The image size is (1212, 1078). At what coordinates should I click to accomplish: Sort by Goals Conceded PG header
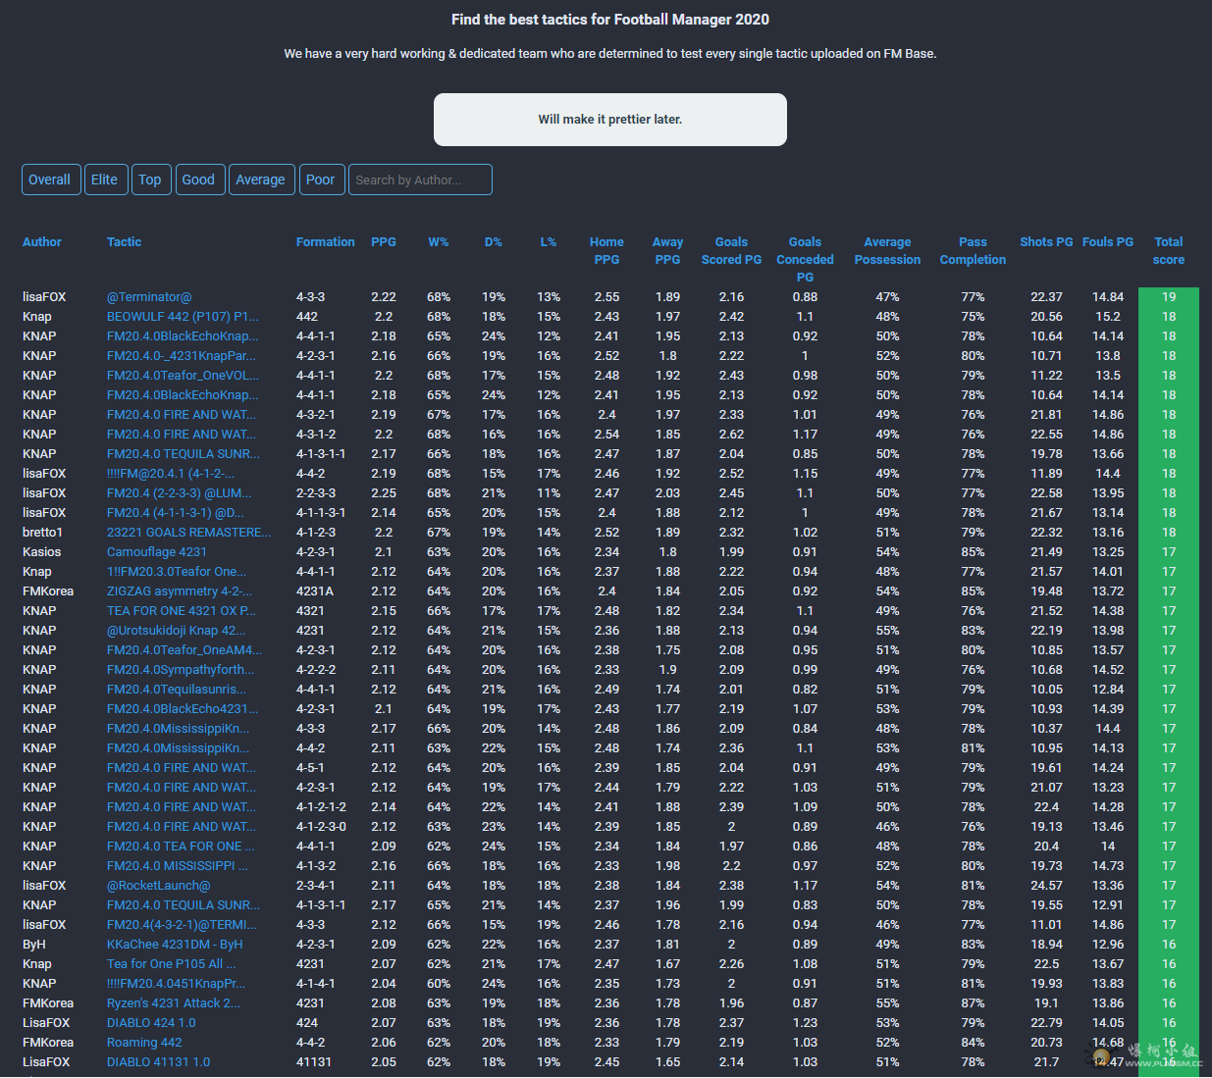coord(805,259)
